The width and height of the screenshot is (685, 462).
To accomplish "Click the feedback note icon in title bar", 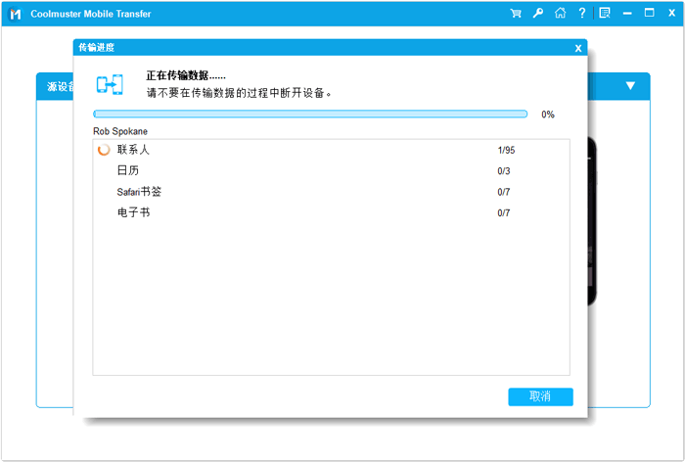I will pyautogui.click(x=605, y=14).
